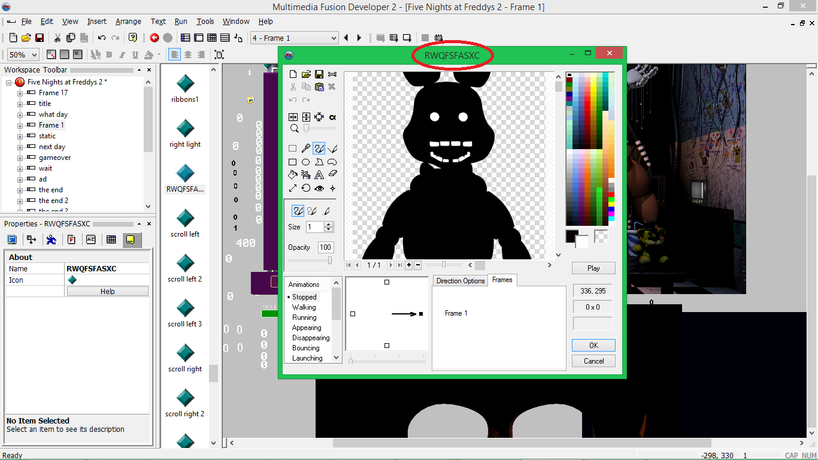
Task: Select the Fill (paint bucket) tool
Action: point(293,175)
